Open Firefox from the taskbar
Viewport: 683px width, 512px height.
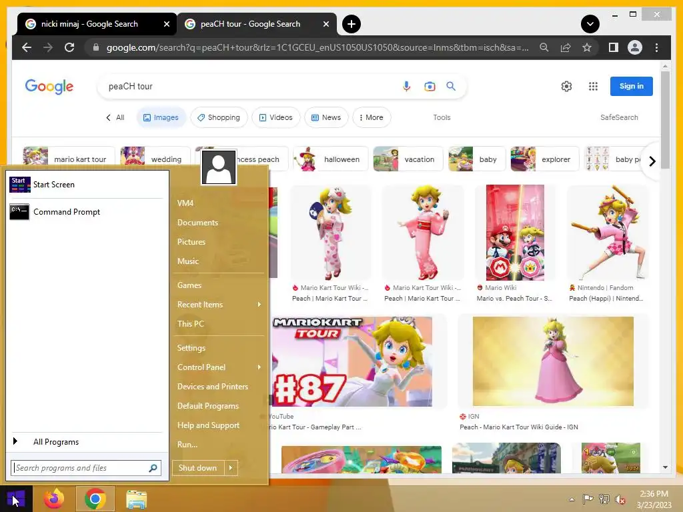click(x=54, y=499)
